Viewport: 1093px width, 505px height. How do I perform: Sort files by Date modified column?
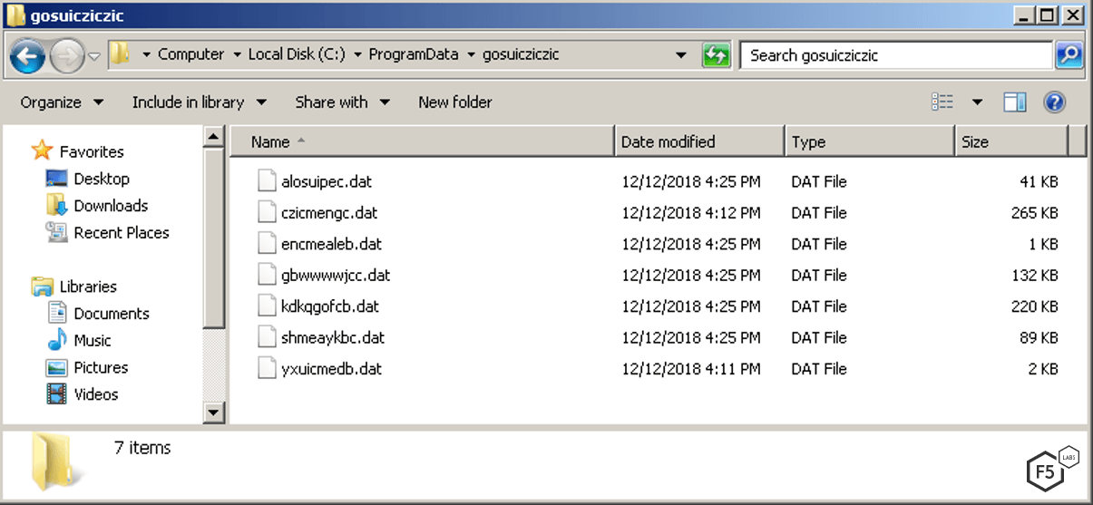click(x=668, y=141)
